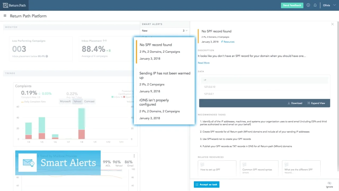
Task: Select rDNS isn't properly configured alert
Action: 164,109
